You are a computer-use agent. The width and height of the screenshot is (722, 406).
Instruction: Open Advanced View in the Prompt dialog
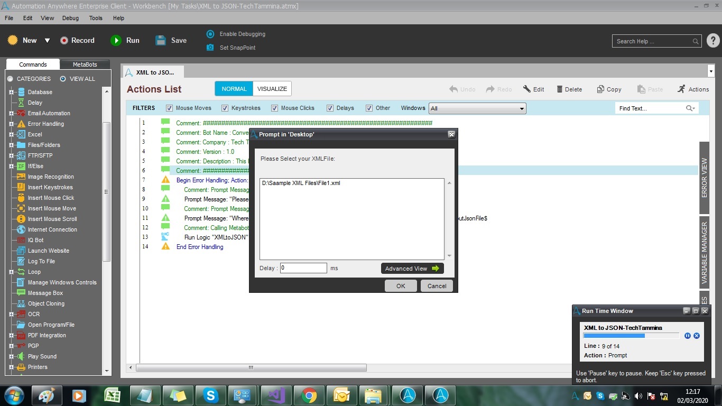point(412,269)
